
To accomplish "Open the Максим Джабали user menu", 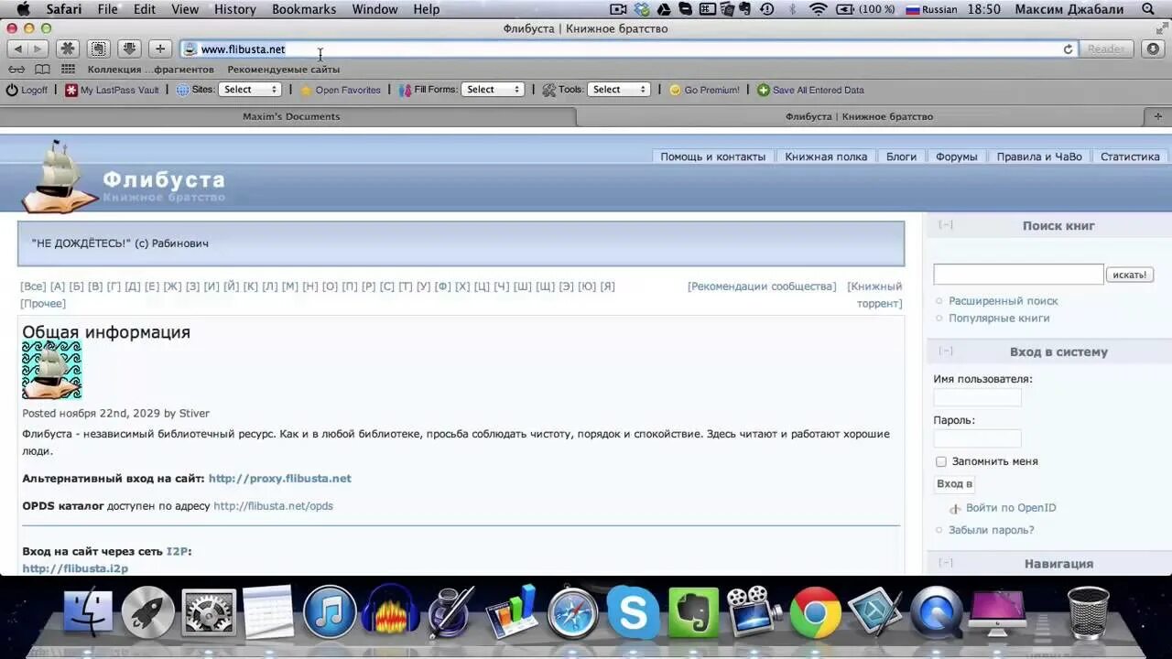I will click(1069, 9).
